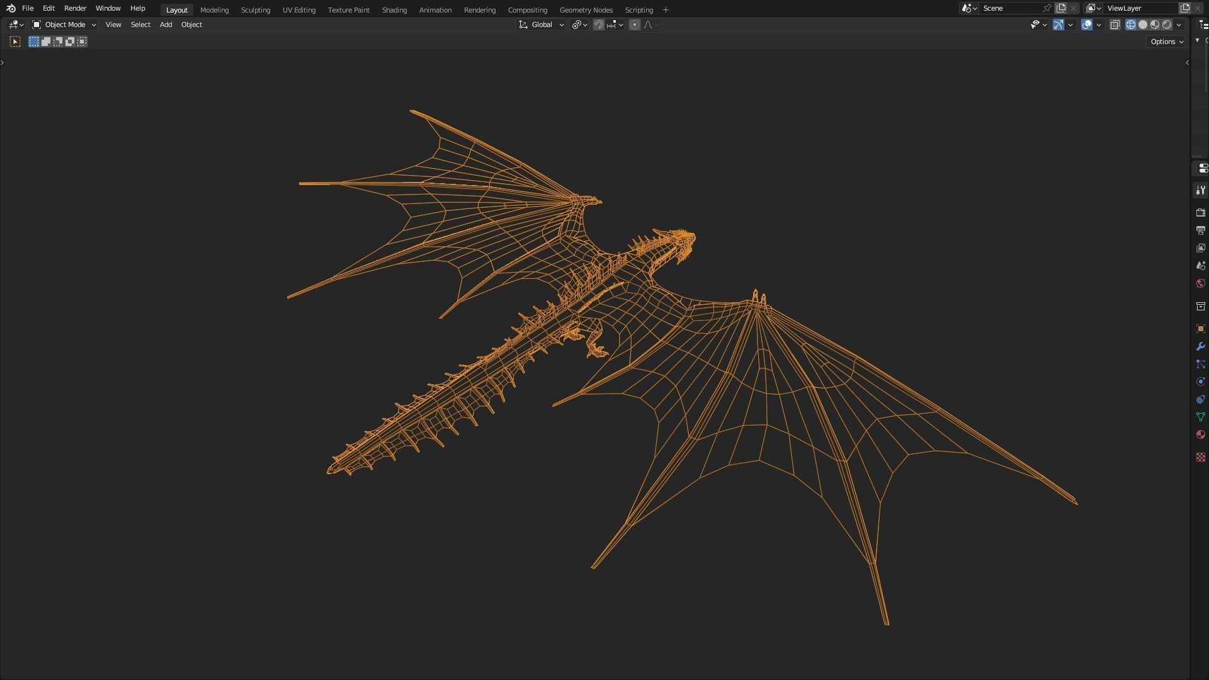Screen dimensions: 1209x680
Task: Open the Output properties tab
Action: [1200, 230]
